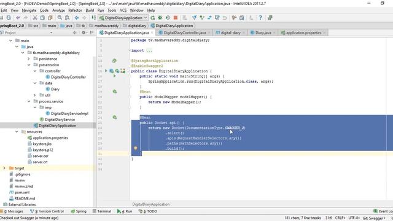Collapse the java source folder

(x=17, y=47)
